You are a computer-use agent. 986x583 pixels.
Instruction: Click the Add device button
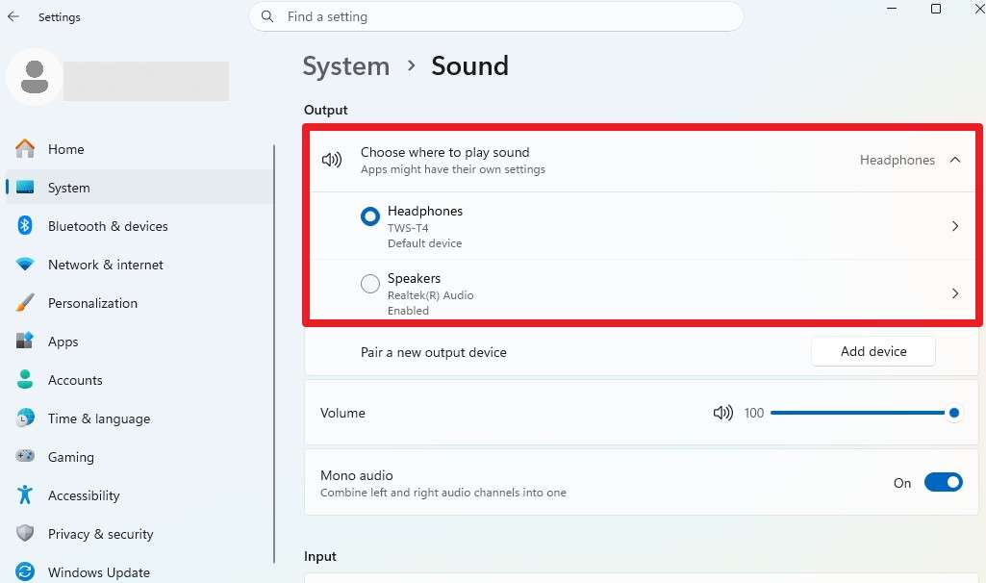[873, 351]
